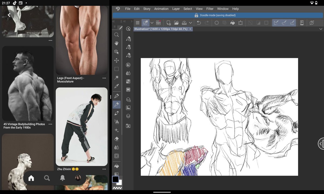Viewport: 324px width, 194px height.
Task: Toggle Snap to Special Ruler
Action: pos(284,23)
